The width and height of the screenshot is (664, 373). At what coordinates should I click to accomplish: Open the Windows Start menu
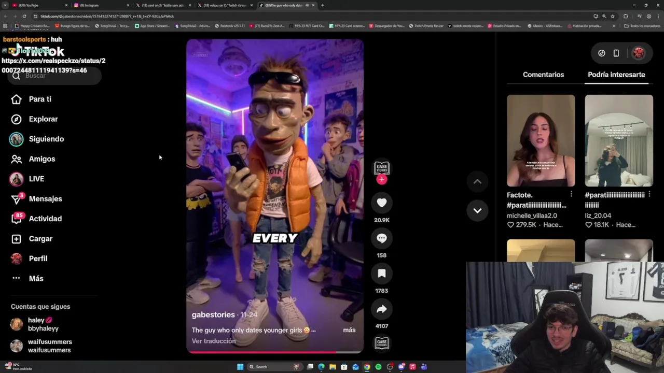(x=240, y=367)
